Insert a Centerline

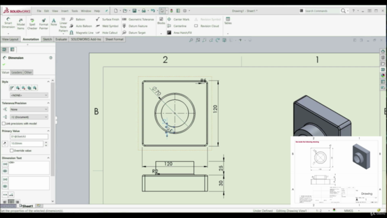tap(177, 26)
